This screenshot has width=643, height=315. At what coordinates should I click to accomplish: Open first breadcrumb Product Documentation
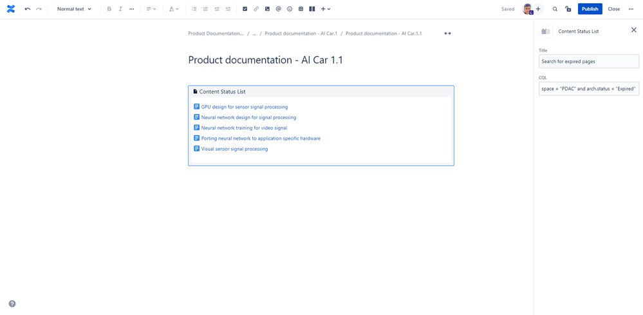pos(216,33)
